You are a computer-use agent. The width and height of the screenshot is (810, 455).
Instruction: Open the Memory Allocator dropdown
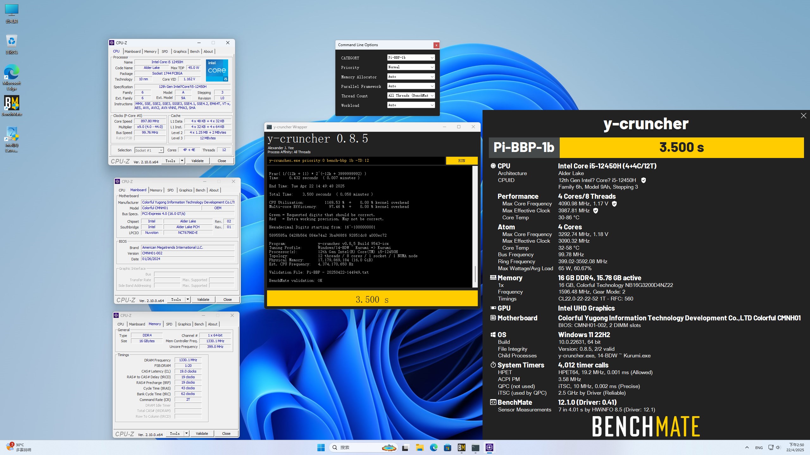(411, 76)
